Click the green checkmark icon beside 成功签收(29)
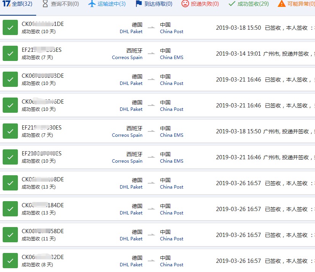 [x=232, y=4]
